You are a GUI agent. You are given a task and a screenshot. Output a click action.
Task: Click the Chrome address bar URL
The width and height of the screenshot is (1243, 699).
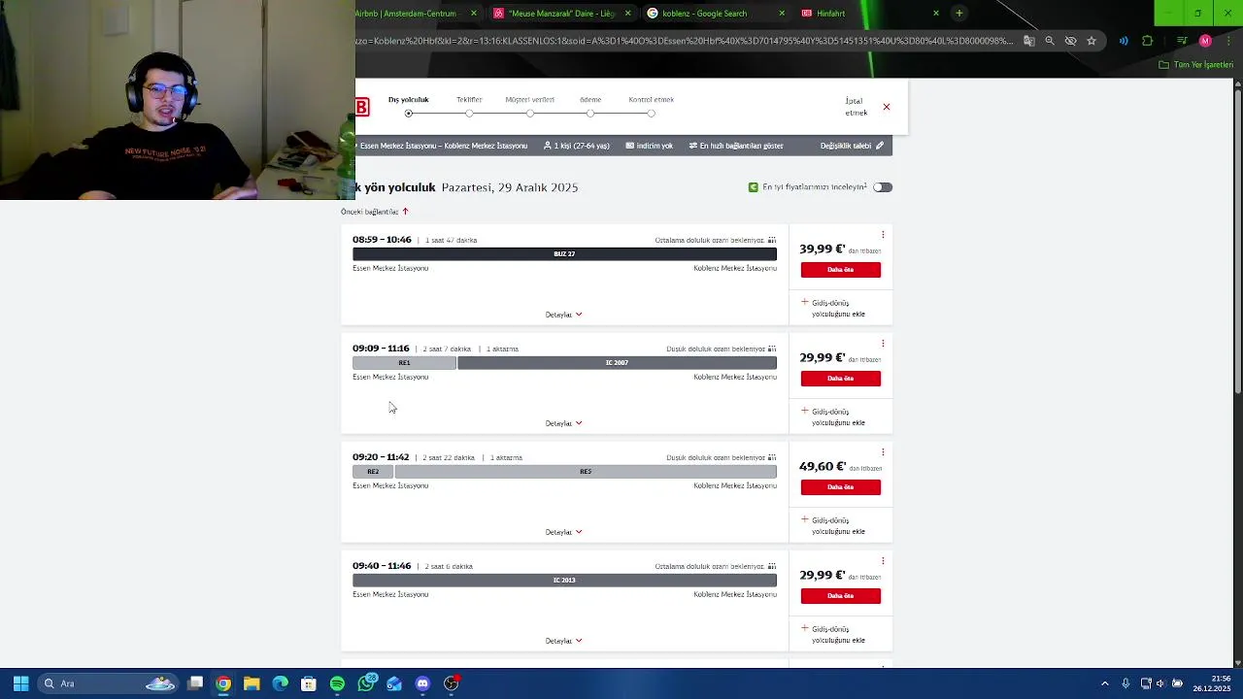(685, 41)
